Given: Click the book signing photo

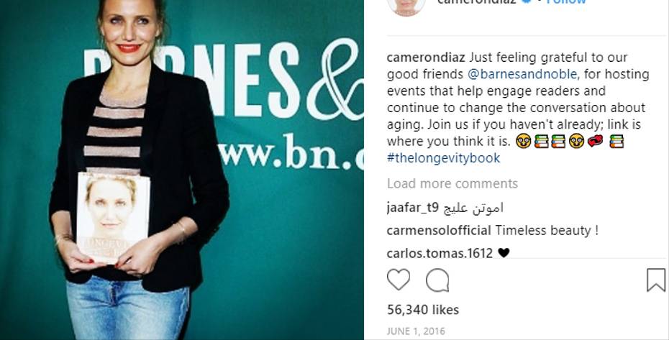Looking at the screenshot, I should point(182,170).
